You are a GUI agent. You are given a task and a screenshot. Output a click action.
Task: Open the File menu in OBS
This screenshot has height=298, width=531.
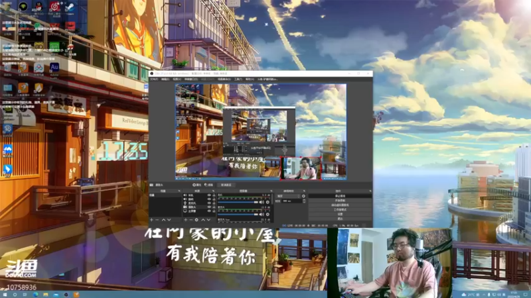pos(154,79)
